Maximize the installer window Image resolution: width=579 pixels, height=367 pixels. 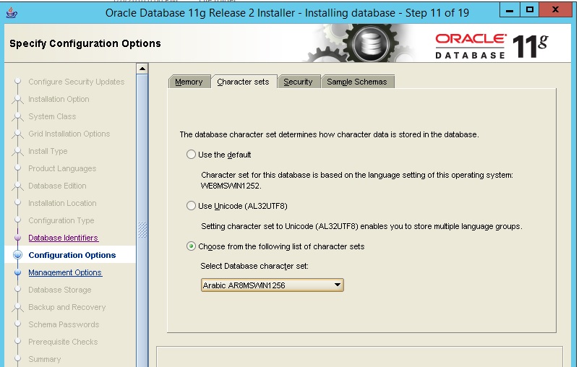click(530, 11)
